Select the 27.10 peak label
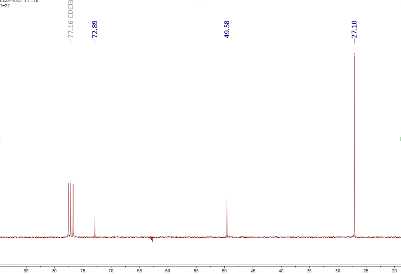Screen dimensions: 401x274 pyautogui.click(x=354, y=32)
